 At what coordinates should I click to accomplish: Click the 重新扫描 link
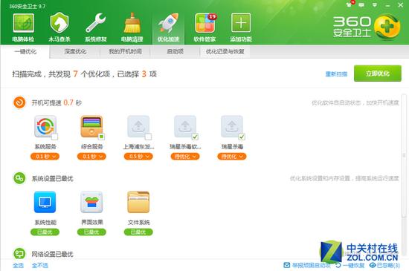click(x=336, y=74)
